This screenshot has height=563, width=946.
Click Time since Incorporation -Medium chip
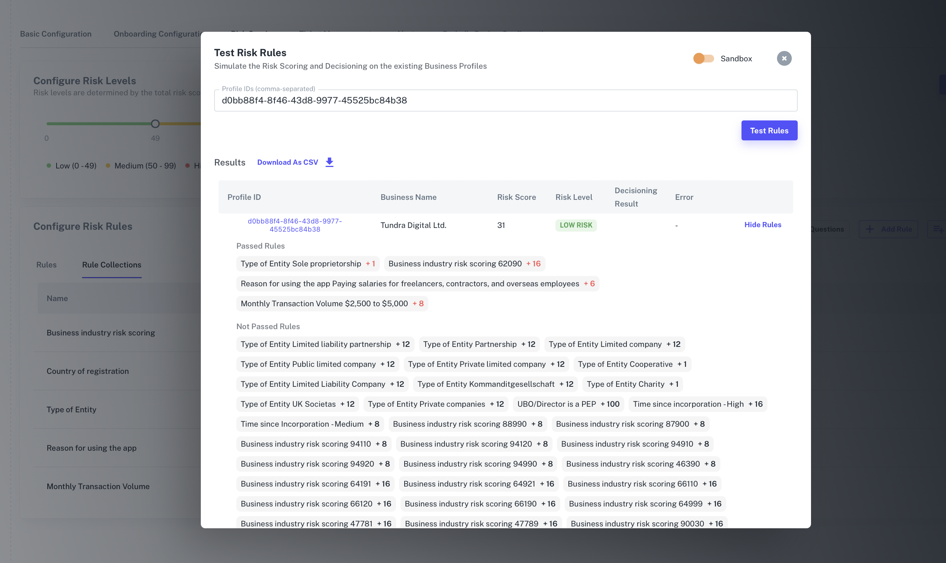pyautogui.click(x=310, y=424)
